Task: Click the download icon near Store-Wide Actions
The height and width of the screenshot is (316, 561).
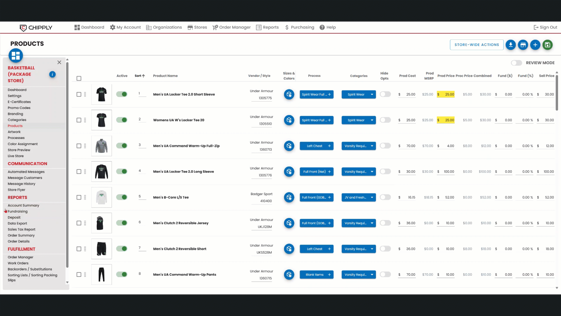Action: pos(510,45)
